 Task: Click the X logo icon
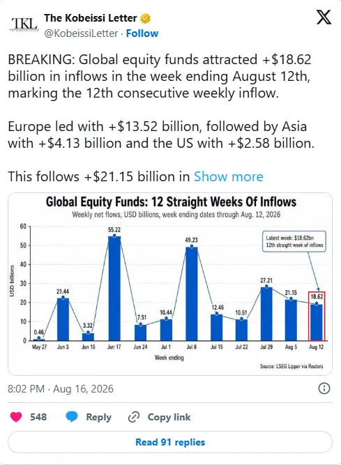click(x=324, y=17)
